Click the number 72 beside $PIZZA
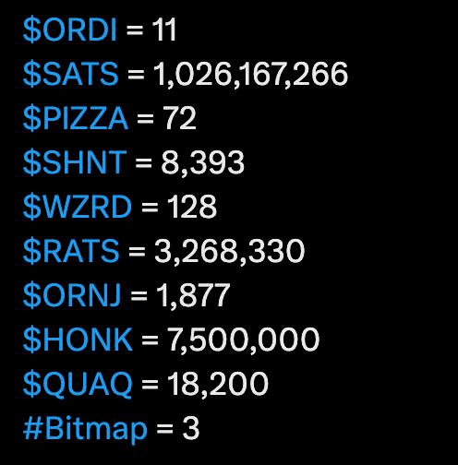This screenshot has width=458, height=465. tap(180, 118)
